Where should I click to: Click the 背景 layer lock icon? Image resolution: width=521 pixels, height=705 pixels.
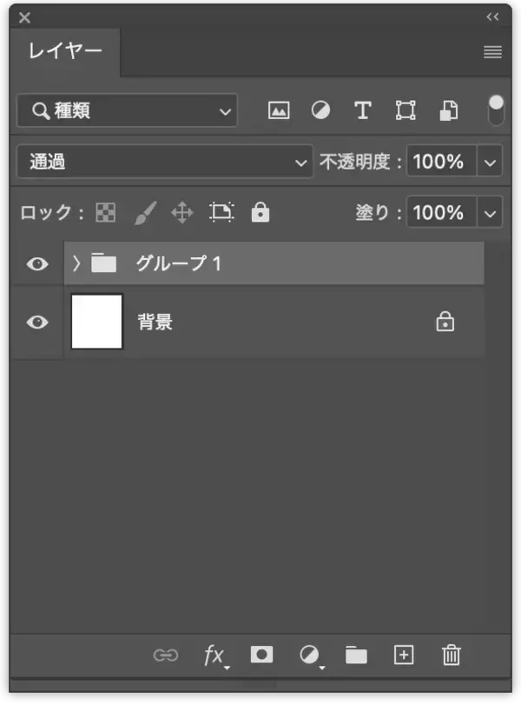[x=445, y=321]
